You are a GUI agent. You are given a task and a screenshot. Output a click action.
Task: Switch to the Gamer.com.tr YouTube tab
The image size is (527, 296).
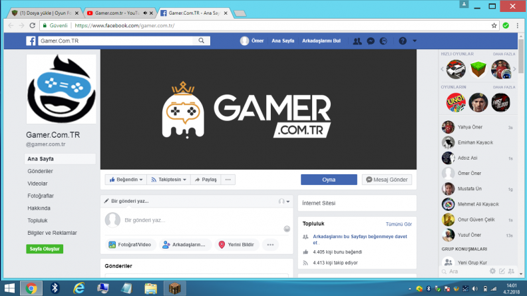117,13
